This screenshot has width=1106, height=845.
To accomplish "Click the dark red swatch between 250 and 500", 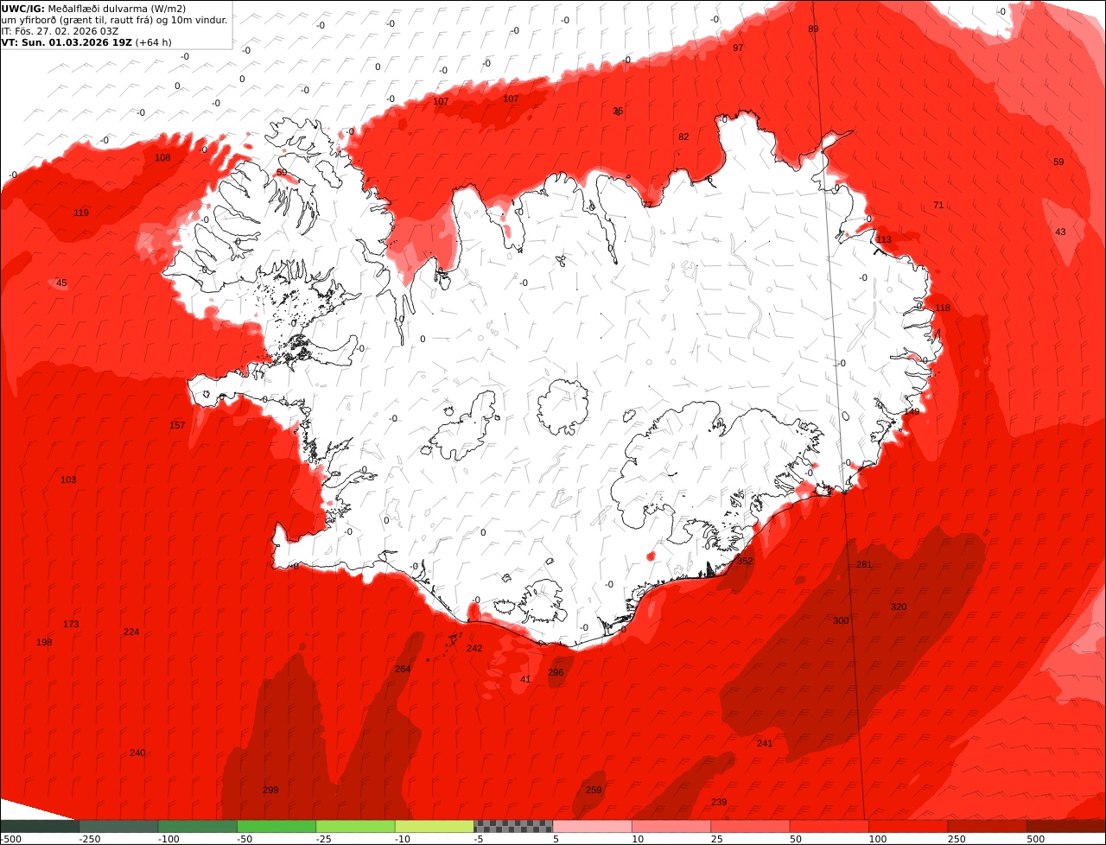I will pos(988,826).
